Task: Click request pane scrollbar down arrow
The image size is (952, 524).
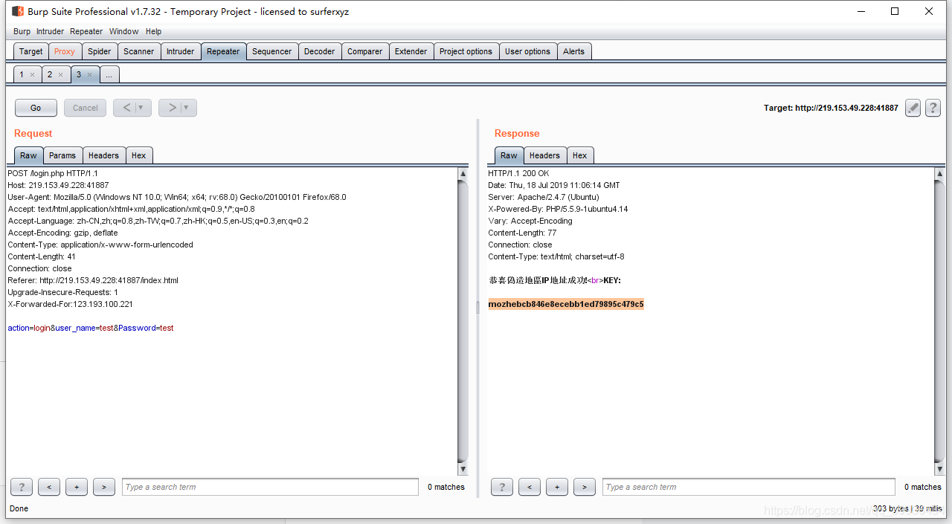Action: click(x=463, y=469)
